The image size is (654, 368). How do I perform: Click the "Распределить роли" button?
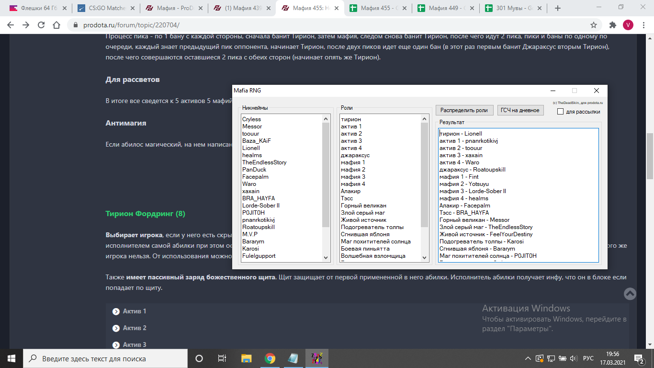(464, 110)
